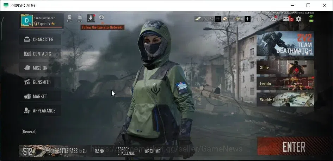Screen dimensions: 333x161
Task: Open the CHARACTER menu
Action: click(40, 39)
